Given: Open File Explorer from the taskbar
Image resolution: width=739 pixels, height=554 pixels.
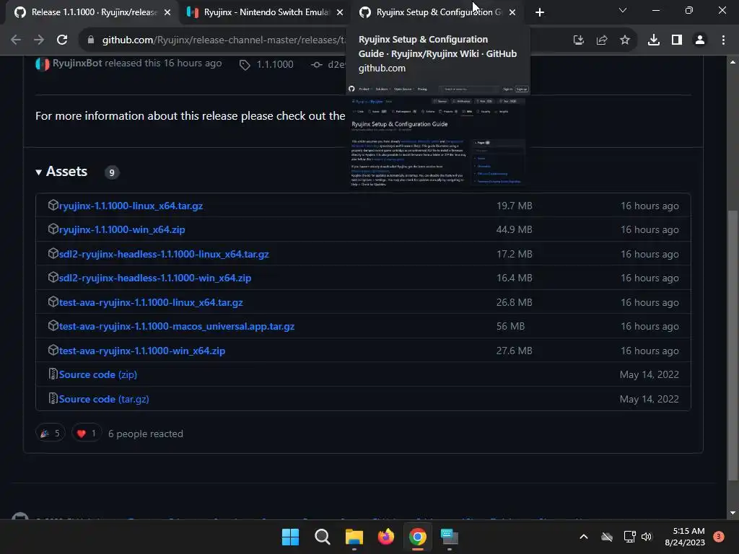Looking at the screenshot, I should 354,537.
